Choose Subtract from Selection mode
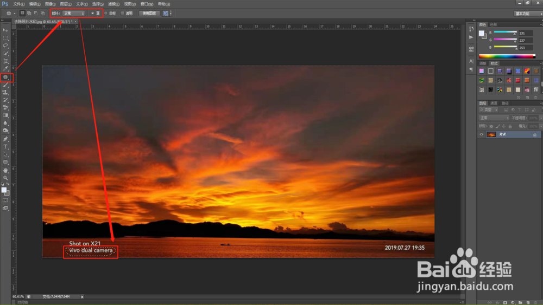This screenshot has height=305, width=543. click(36, 13)
